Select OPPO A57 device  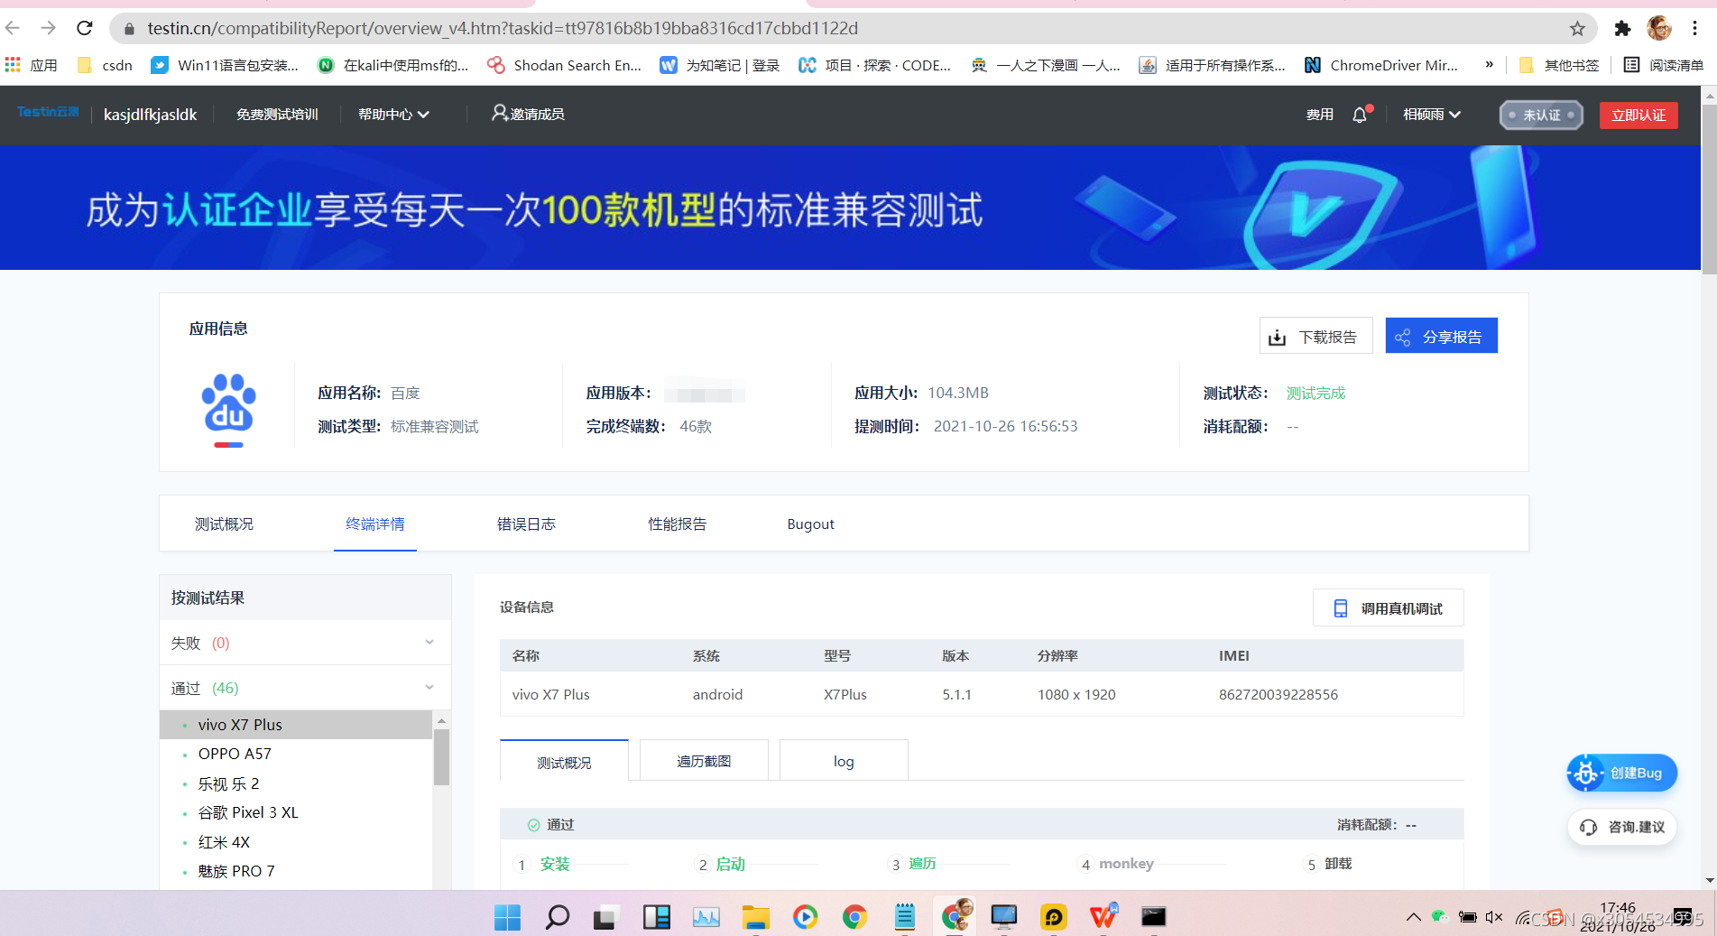click(x=296, y=754)
